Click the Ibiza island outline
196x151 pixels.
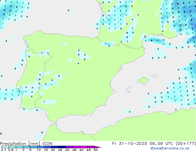(128, 89)
